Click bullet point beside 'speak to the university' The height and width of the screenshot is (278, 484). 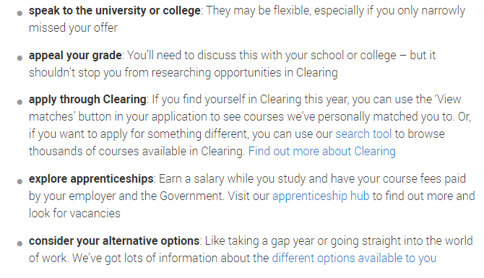tap(20, 13)
